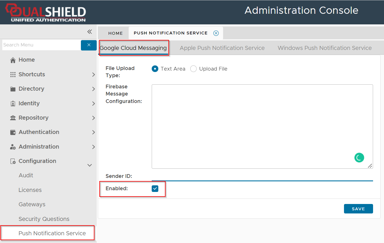The height and width of the screenshot is (243, 384).
Task: Collapse the Configuration section chevron
Action: (x=90, y=165)
